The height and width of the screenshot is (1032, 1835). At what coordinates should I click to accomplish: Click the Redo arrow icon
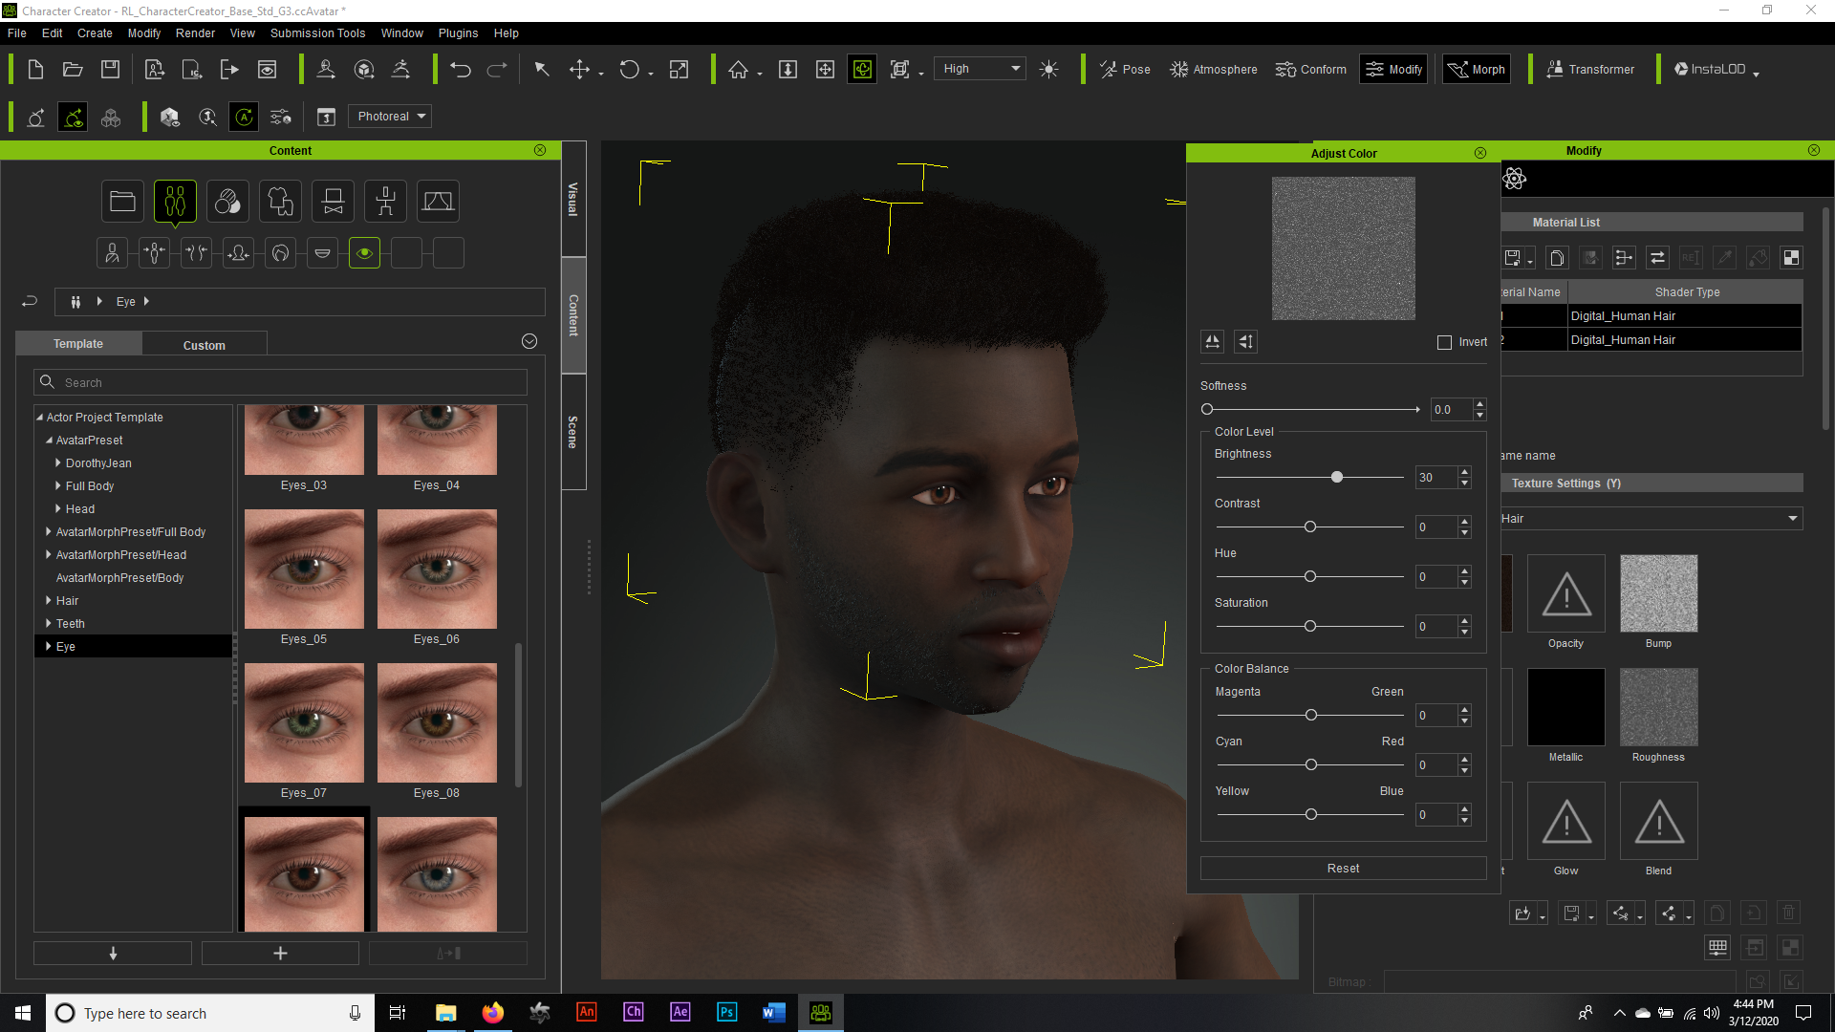497,69
